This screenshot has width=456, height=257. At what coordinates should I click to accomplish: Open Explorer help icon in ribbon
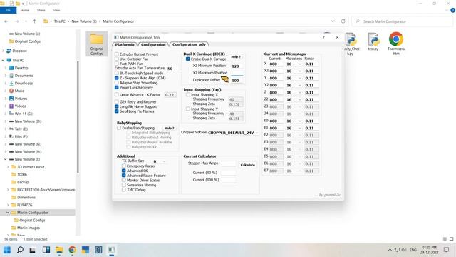click(452, 10)
